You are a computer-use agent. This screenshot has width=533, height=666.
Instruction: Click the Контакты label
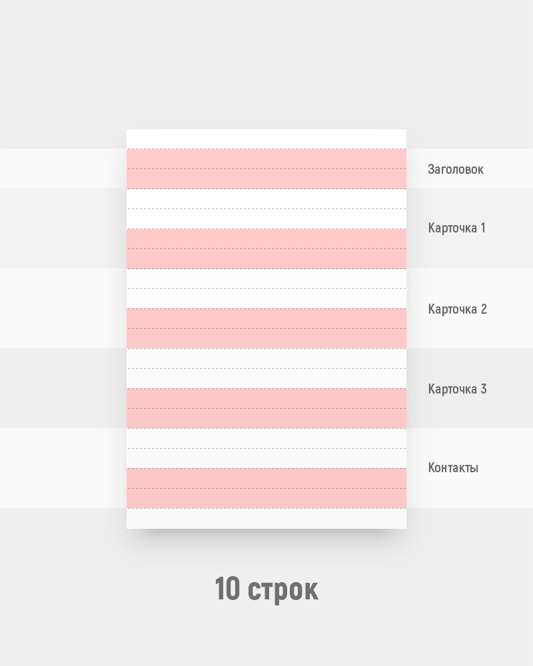(x=453, y=468)
